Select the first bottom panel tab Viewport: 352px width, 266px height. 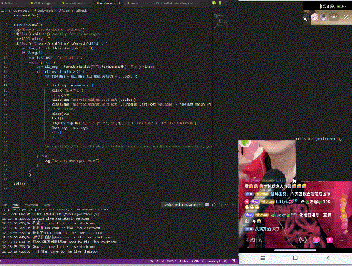point(5,204)
